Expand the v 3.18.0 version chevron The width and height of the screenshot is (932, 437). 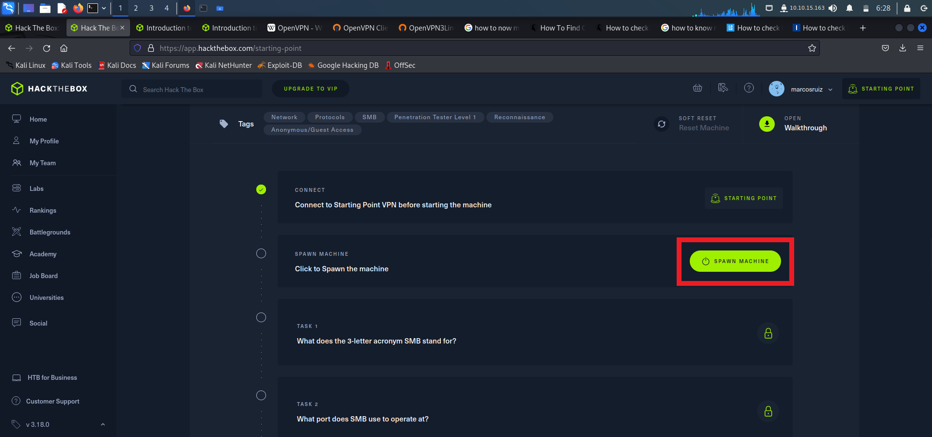(x=102, y=424)
